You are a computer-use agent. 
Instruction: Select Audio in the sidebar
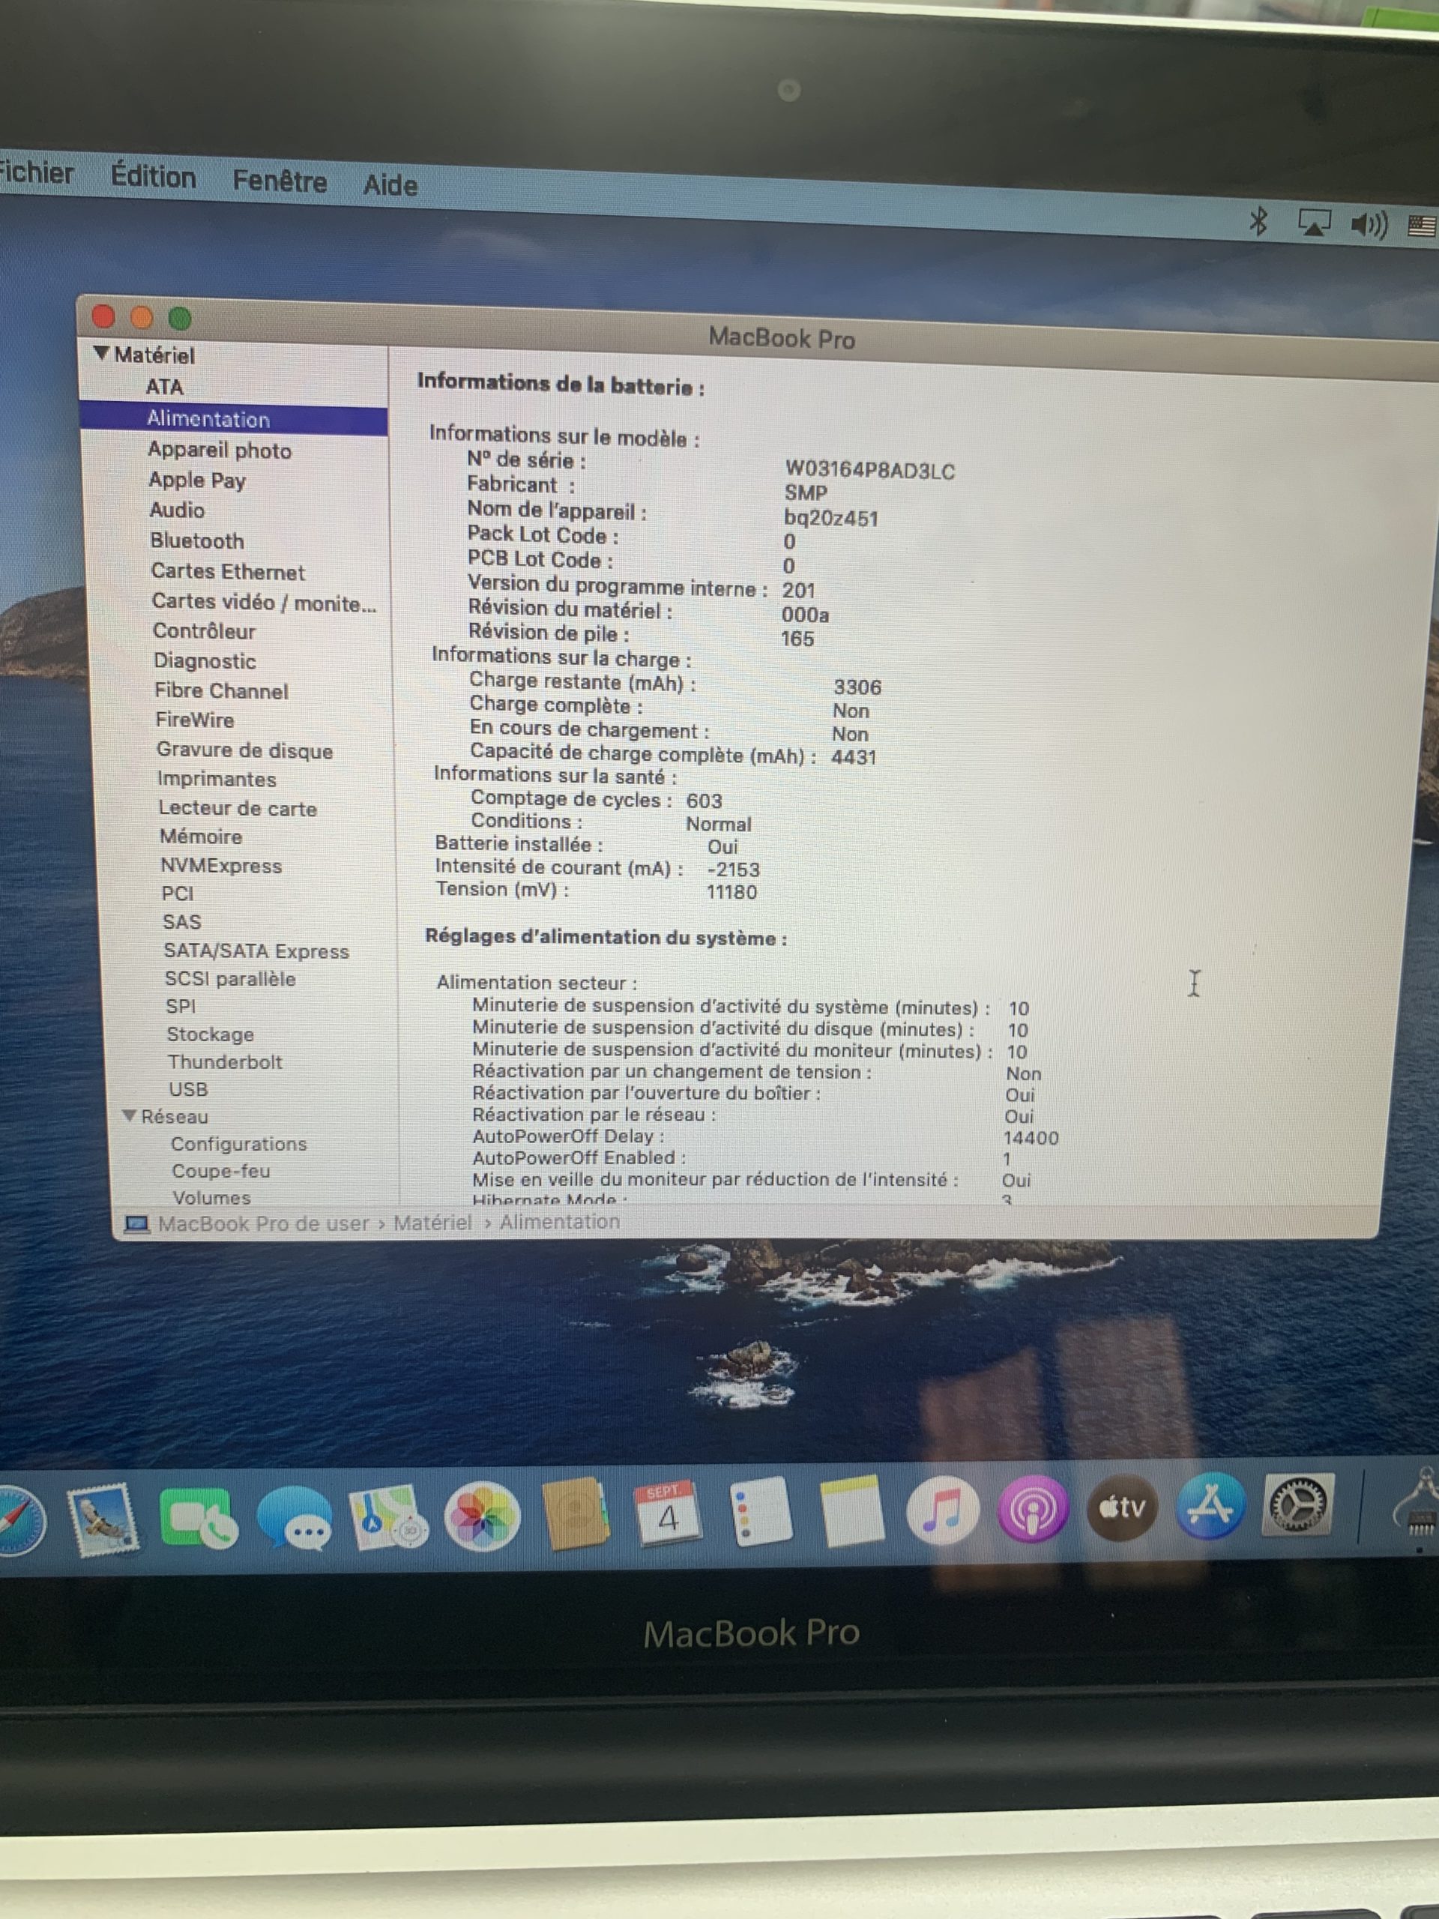pyautogui.click(x=177, y=510)
